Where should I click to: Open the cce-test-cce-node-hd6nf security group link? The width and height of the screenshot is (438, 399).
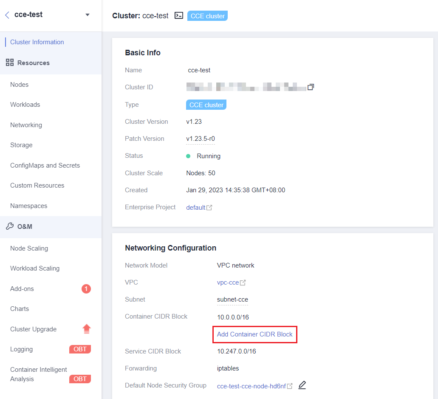coord(251,386)
